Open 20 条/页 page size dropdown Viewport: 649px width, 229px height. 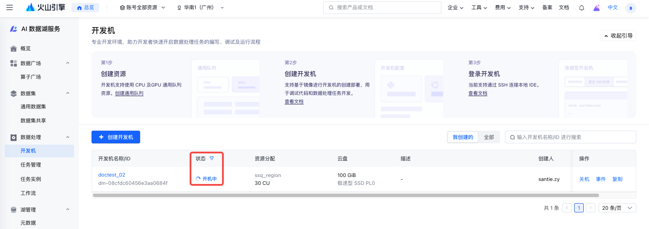[617, 208]
